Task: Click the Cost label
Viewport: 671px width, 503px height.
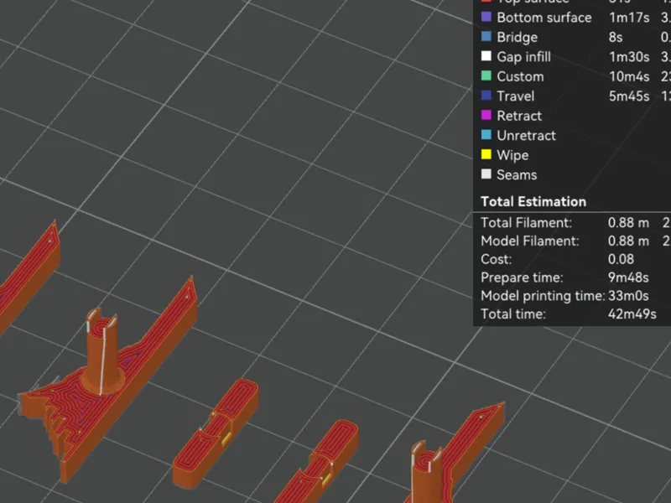Action: [496, 260]
